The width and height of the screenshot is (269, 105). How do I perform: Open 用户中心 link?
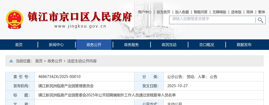click(x=145, y=12)
